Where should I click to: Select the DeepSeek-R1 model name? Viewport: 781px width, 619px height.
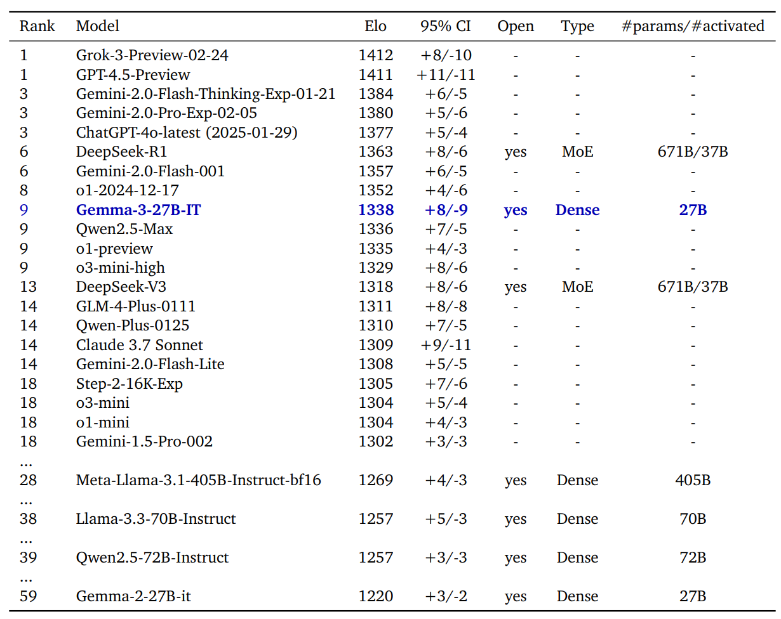(122, 152)
